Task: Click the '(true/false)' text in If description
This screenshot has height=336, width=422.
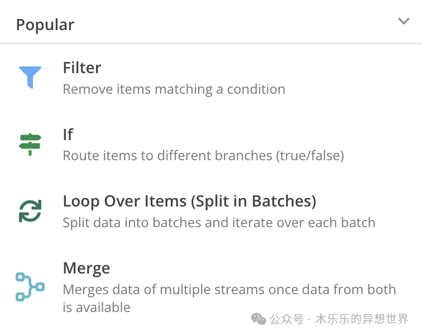Action: (310, 156)
